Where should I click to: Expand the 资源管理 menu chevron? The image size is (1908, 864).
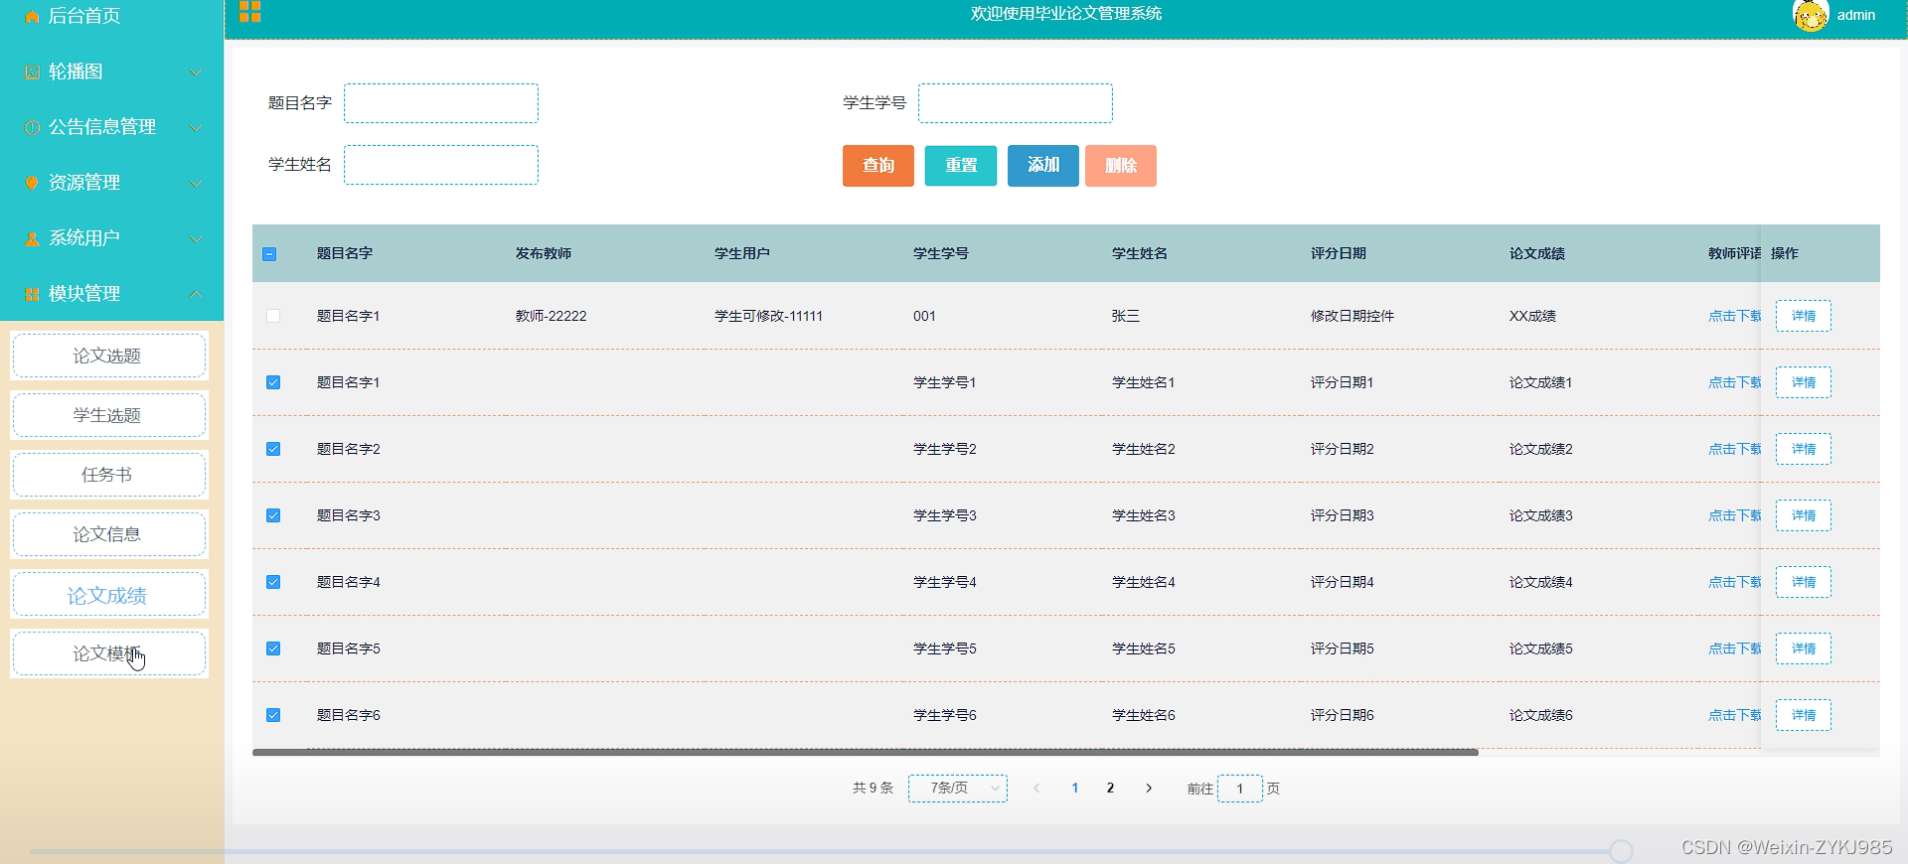[x=196, y=184]
